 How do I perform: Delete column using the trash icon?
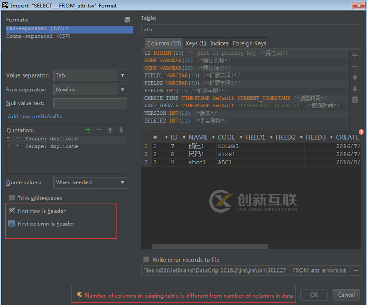[355, 100]
